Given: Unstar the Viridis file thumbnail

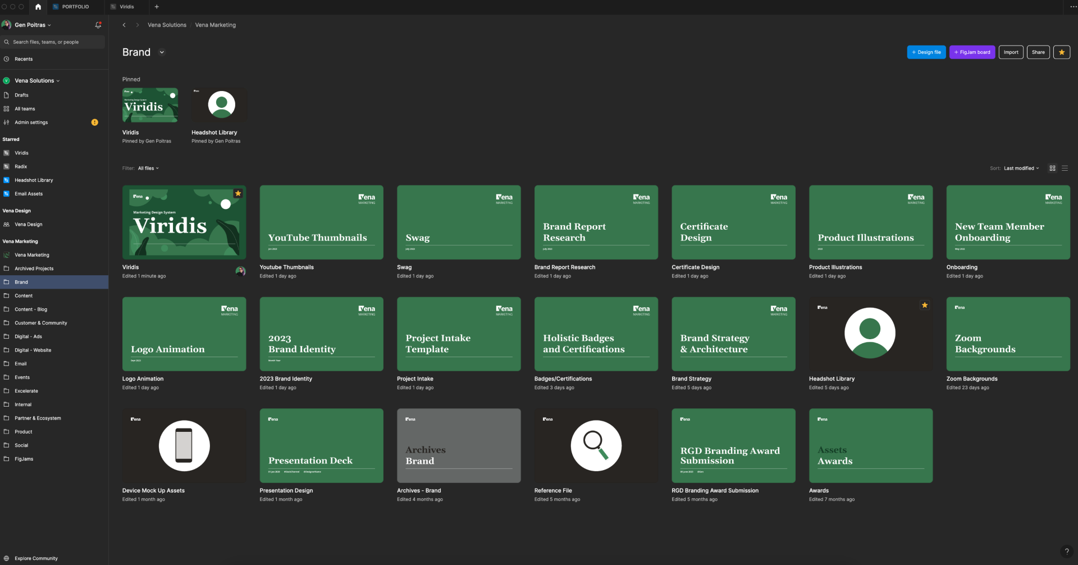Looking at the screenshot, I should tap(238, 193).
